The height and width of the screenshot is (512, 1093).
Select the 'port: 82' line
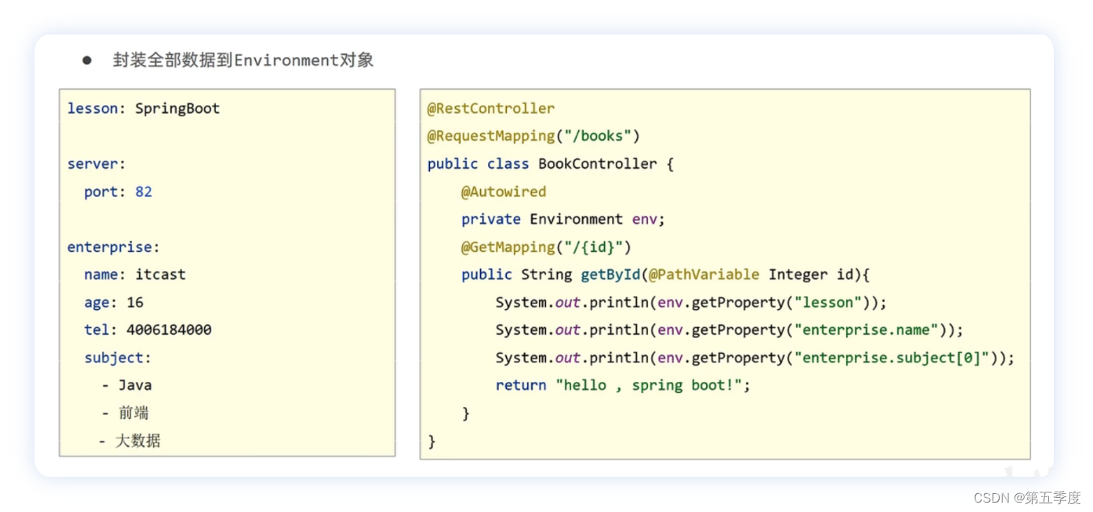[x=118, y=191]
